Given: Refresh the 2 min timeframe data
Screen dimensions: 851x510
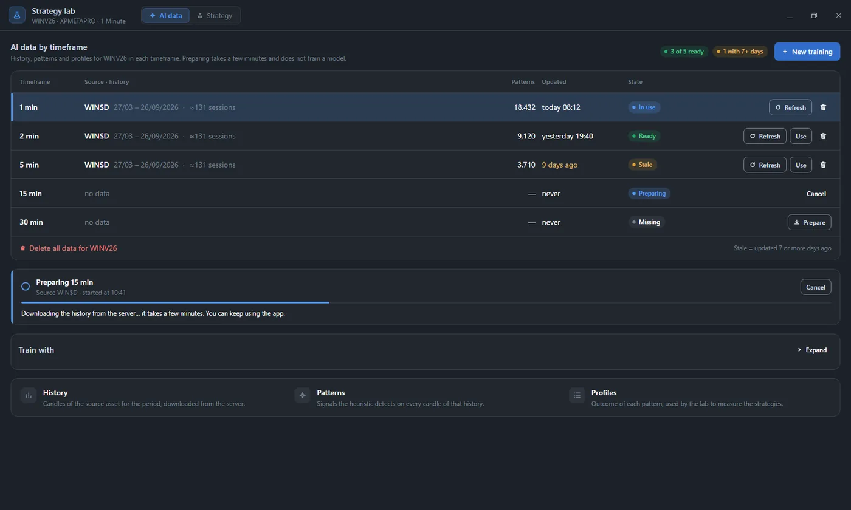Looking at the screenshot, I should tap(765, 136).
